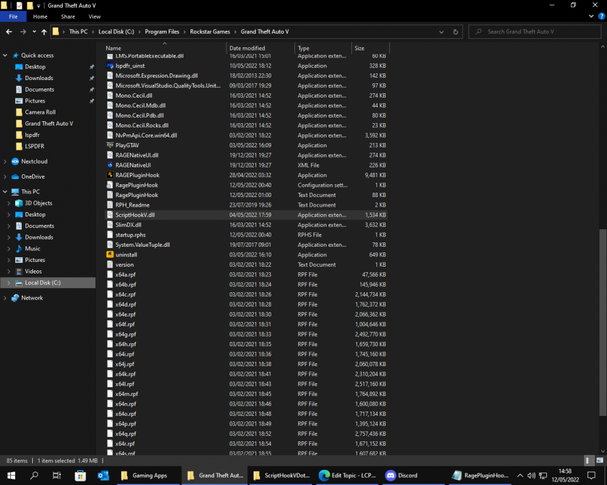Collapse the This PC tree node
The height and width of the screenshot is (485, 607).
5,192
